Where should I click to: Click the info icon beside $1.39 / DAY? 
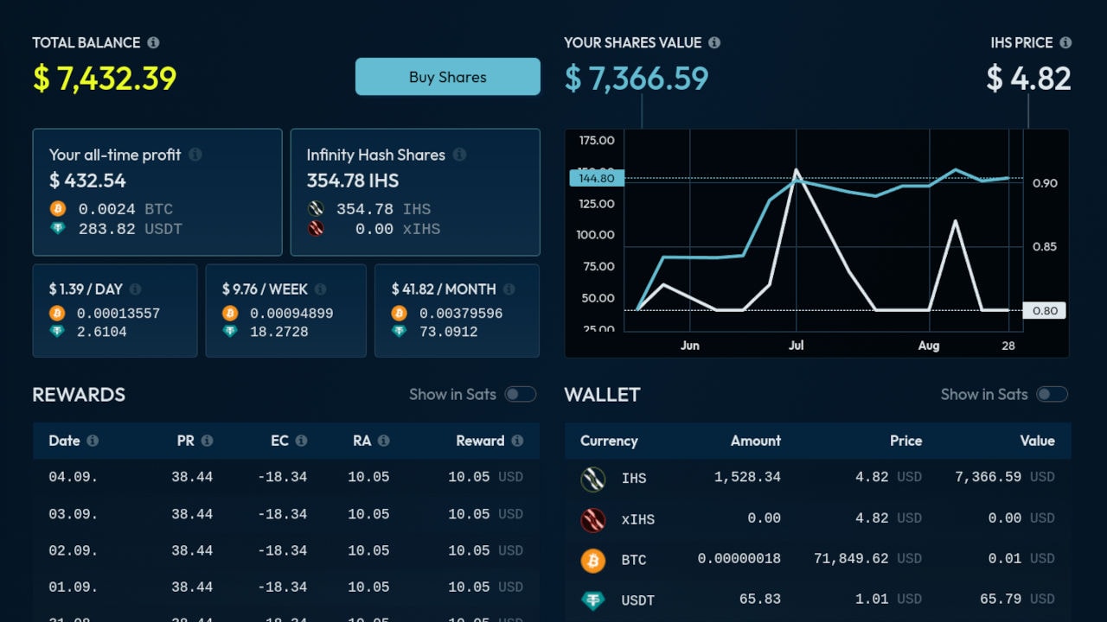coord(135,289)
